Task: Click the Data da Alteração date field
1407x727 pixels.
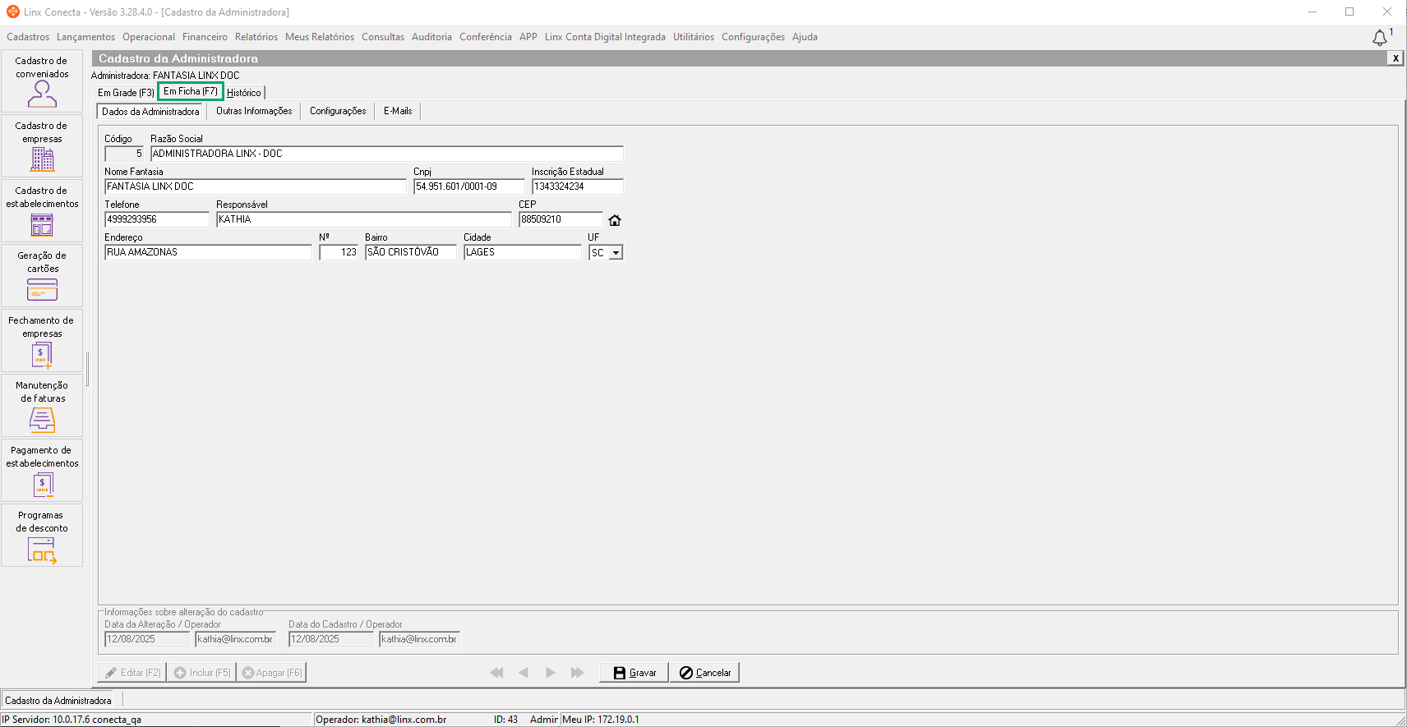Action: click(147, 639)
